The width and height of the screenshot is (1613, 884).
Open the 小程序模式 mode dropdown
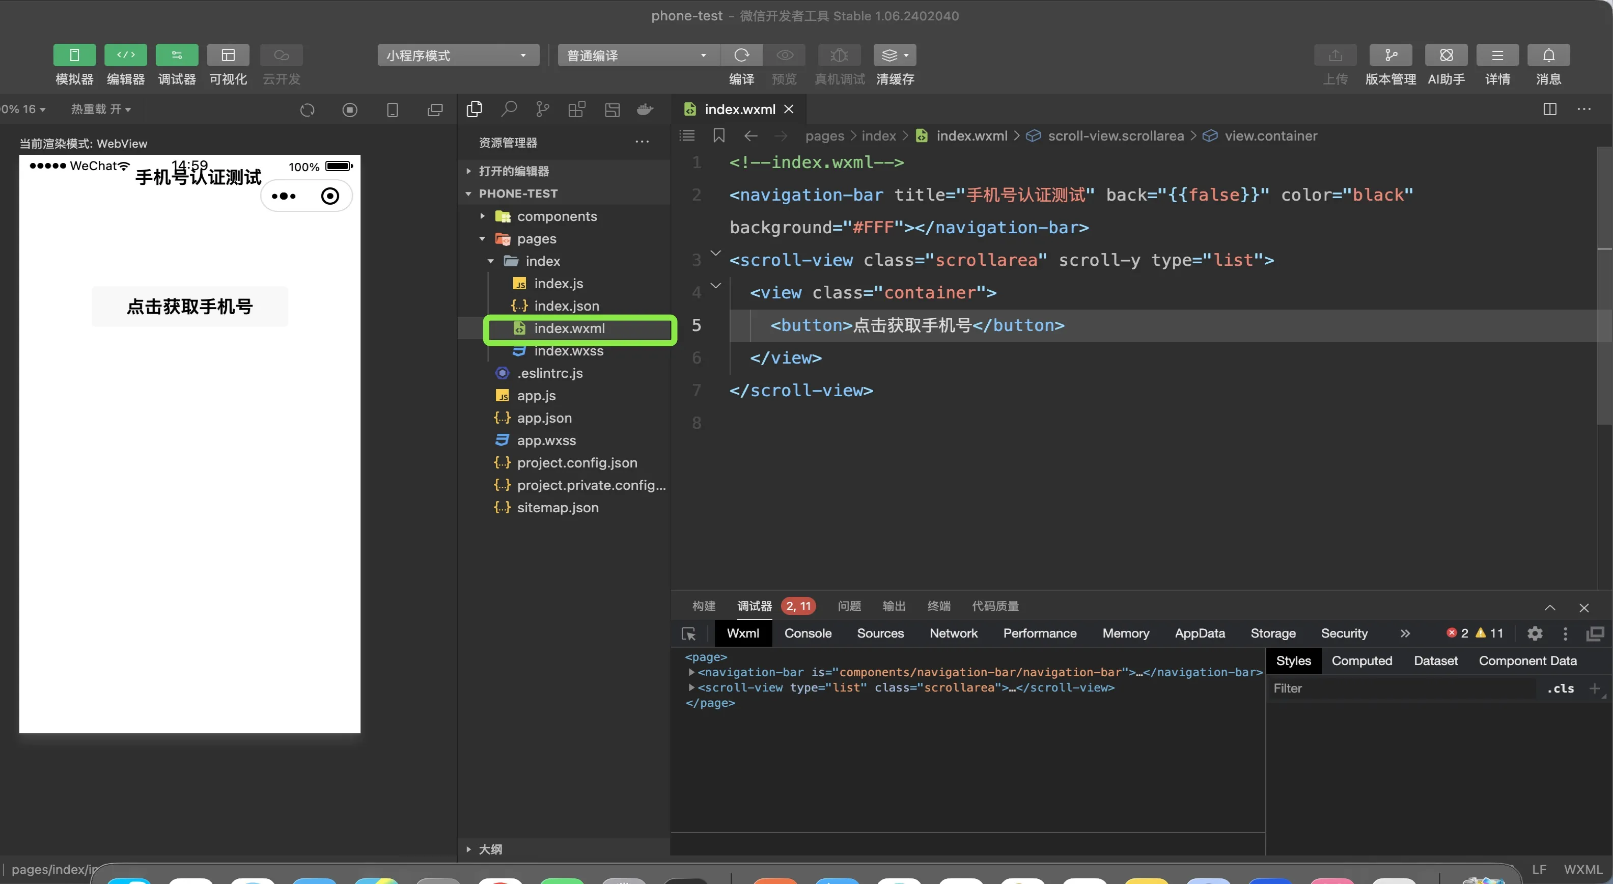(x=458, y=55)
